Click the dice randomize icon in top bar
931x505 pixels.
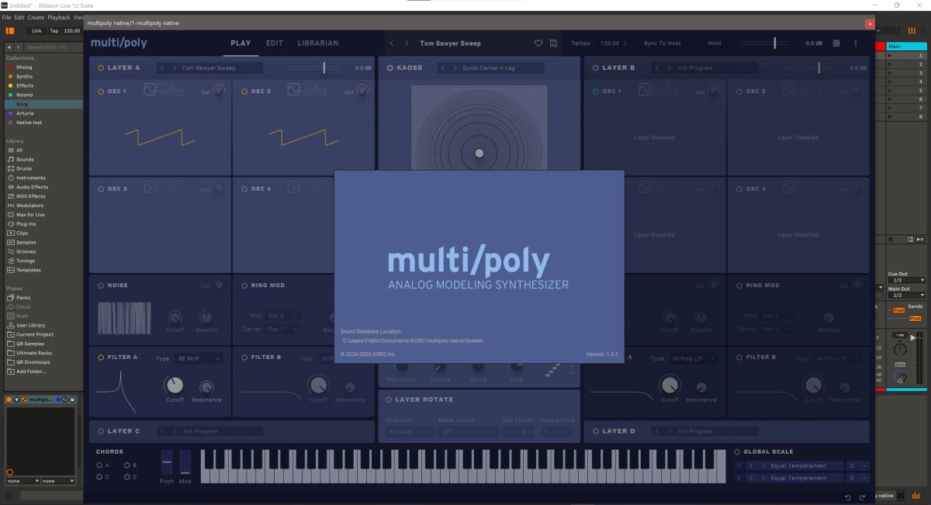click(x=836, y=43)
